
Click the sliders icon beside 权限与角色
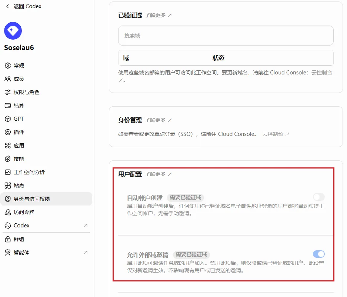[8, 92]
